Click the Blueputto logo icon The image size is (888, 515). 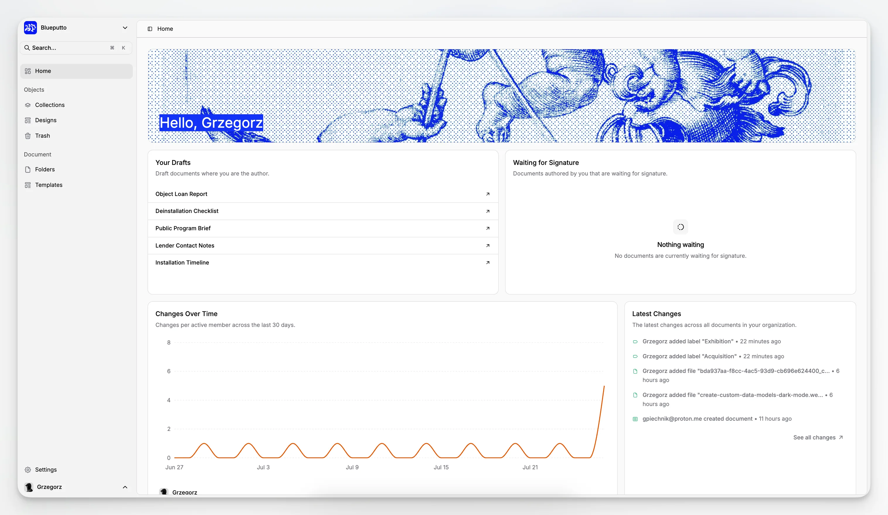[x=30, y=28]
